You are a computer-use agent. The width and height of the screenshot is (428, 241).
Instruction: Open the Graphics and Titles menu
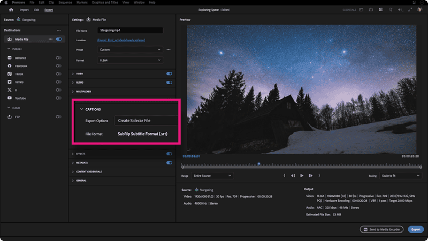pos(105,3)
